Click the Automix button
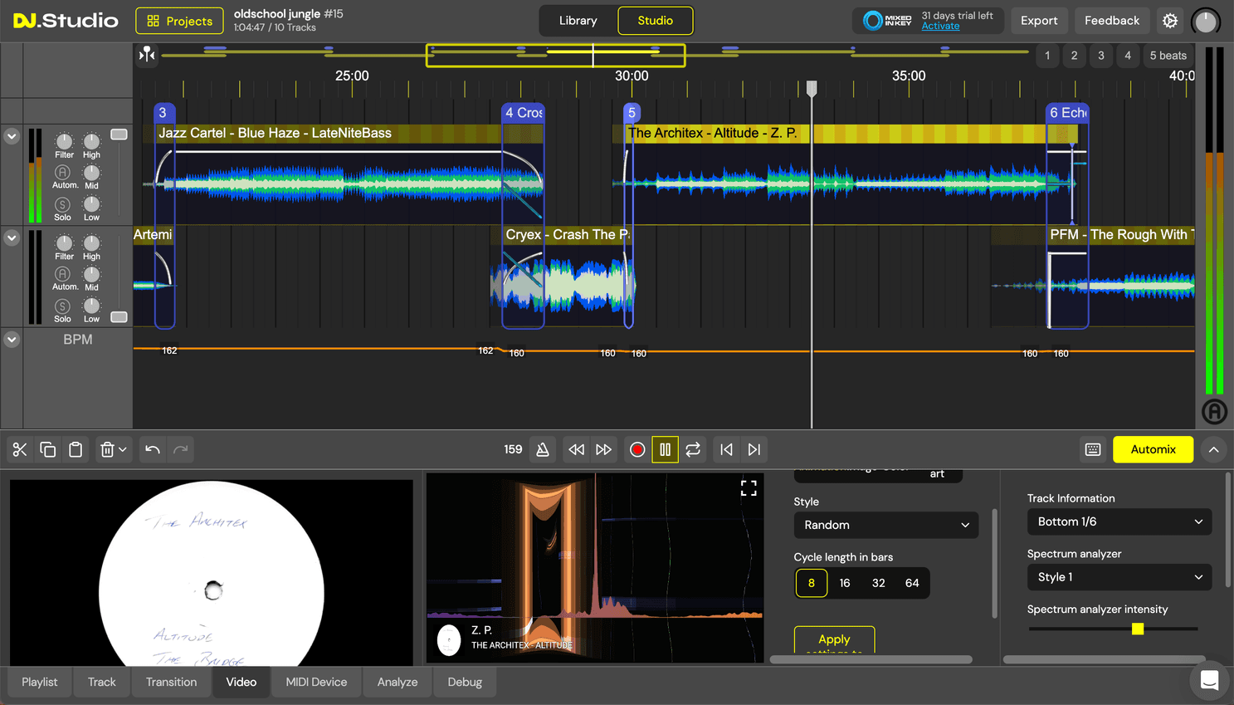Screen dimensions: 1234x705 pyautogui.click(x=1153, y=449)
